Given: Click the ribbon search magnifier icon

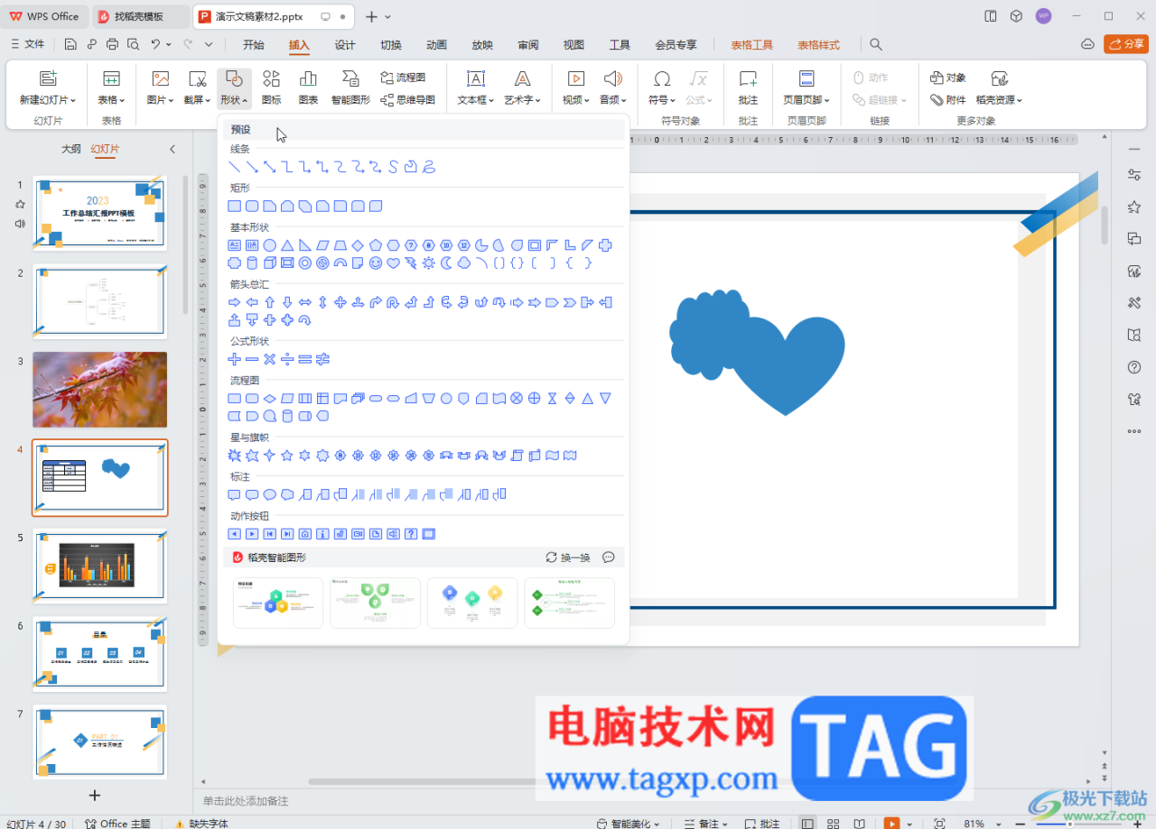Looking at the screenshot, I should (x=876, y=44).
